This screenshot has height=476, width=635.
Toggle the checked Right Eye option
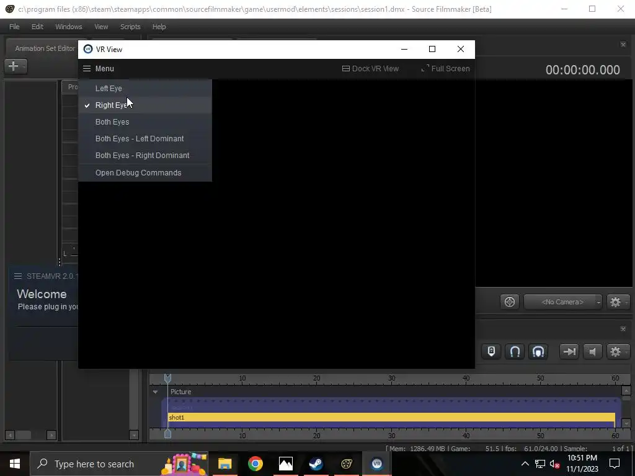click(145, 105)
